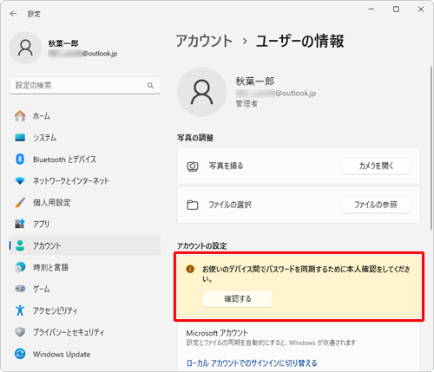Image resolution: width=434 pixels, height=372 pixels.
Task: Click the アカウント breadcrumb link
Action: [204, 41]
